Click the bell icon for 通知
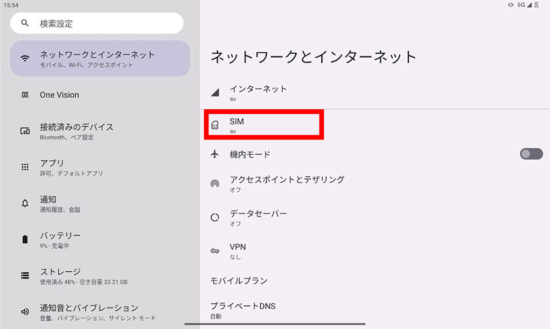550x329 pixels. tap(24, 203)
